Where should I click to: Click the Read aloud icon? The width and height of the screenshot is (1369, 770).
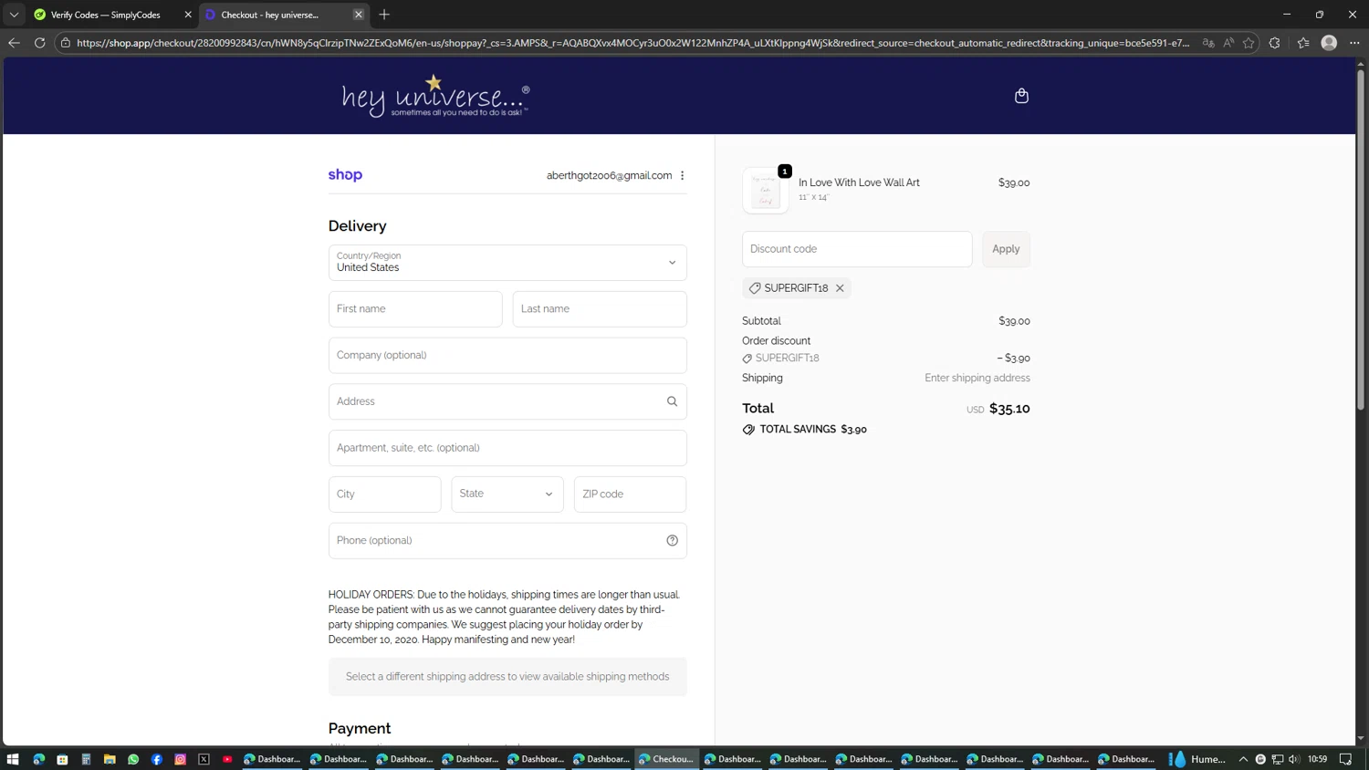click(x=1228, y=43)
